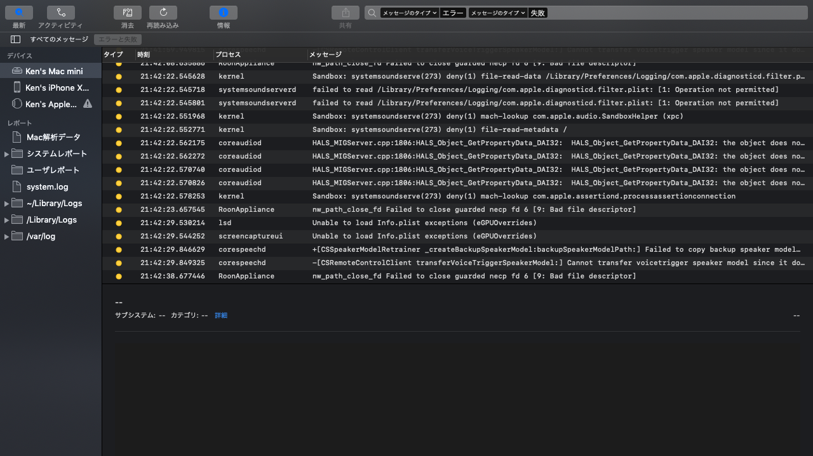Select Ken's iPhone device in sidebar
The width and height of the screenshot is (813, 456).
point(57,88)
